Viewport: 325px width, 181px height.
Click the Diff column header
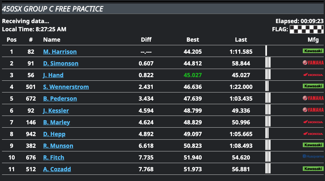146,40
